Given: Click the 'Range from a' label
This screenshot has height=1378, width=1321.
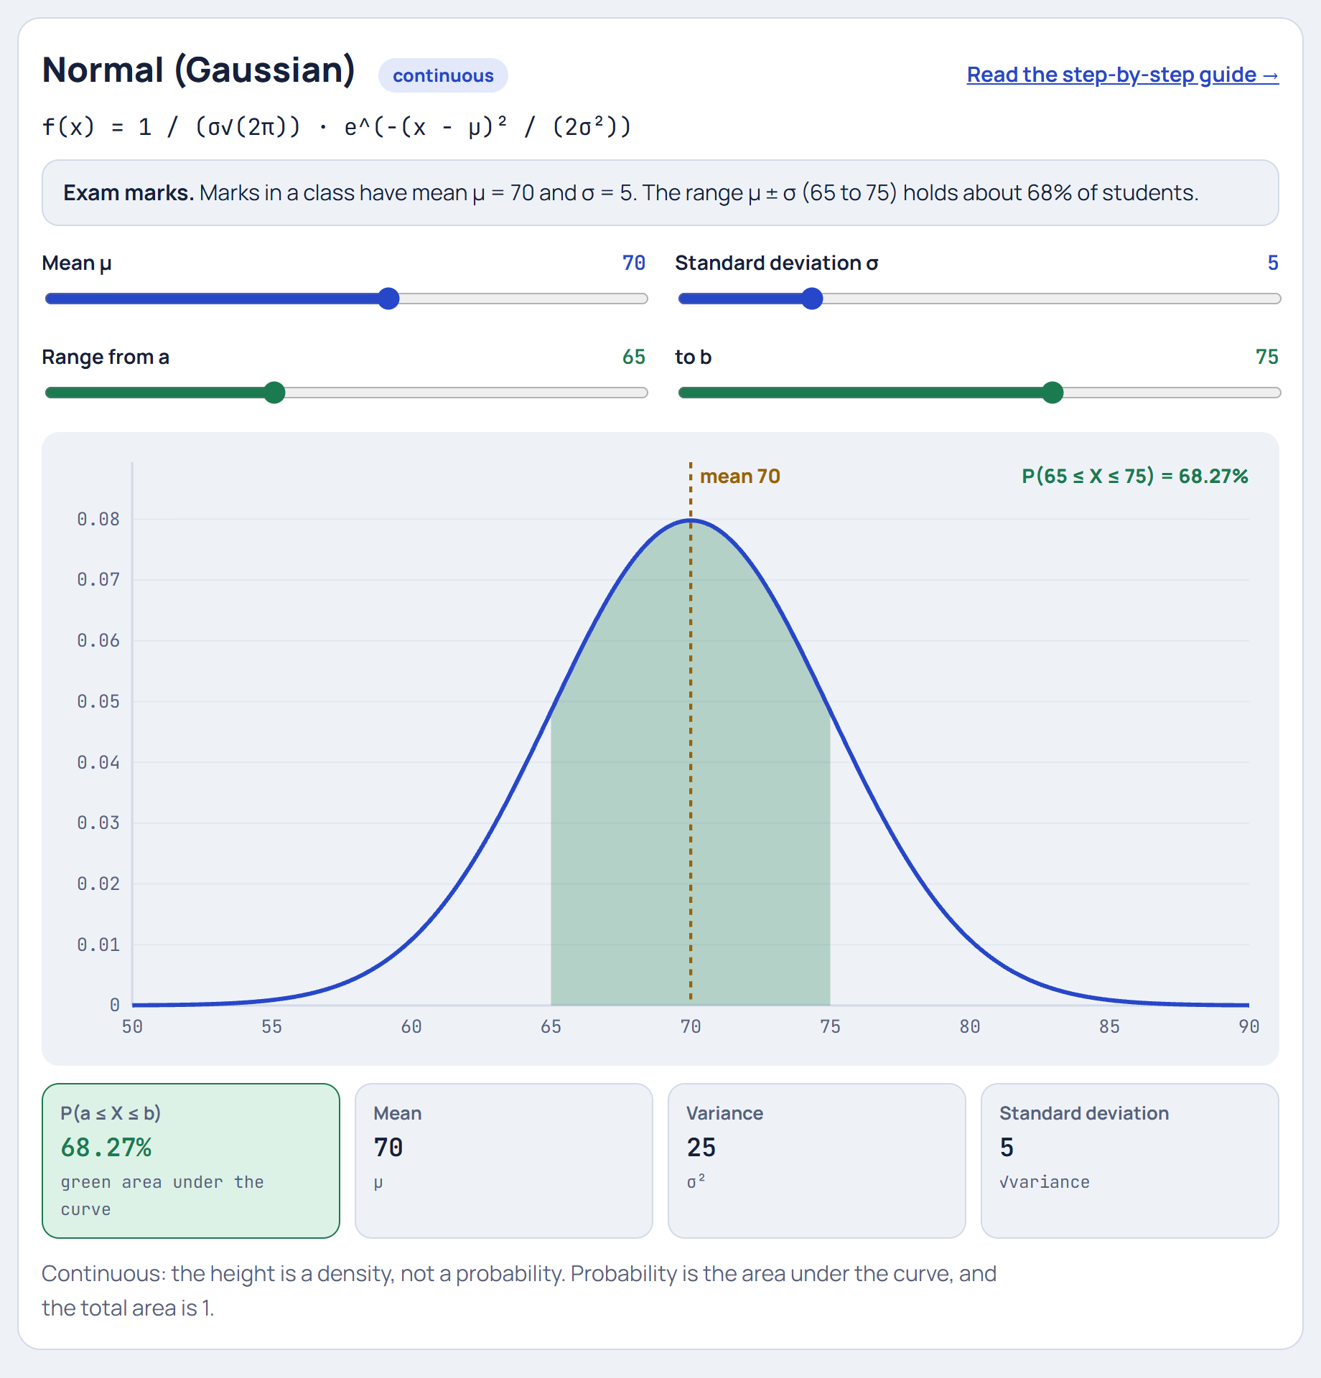Looking at the screenshot, I should tap(106, 357).
